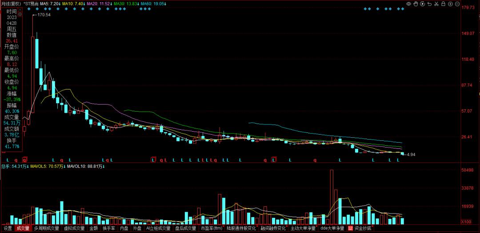
Task: Zoom in with the plus icon
Action: 450,4
